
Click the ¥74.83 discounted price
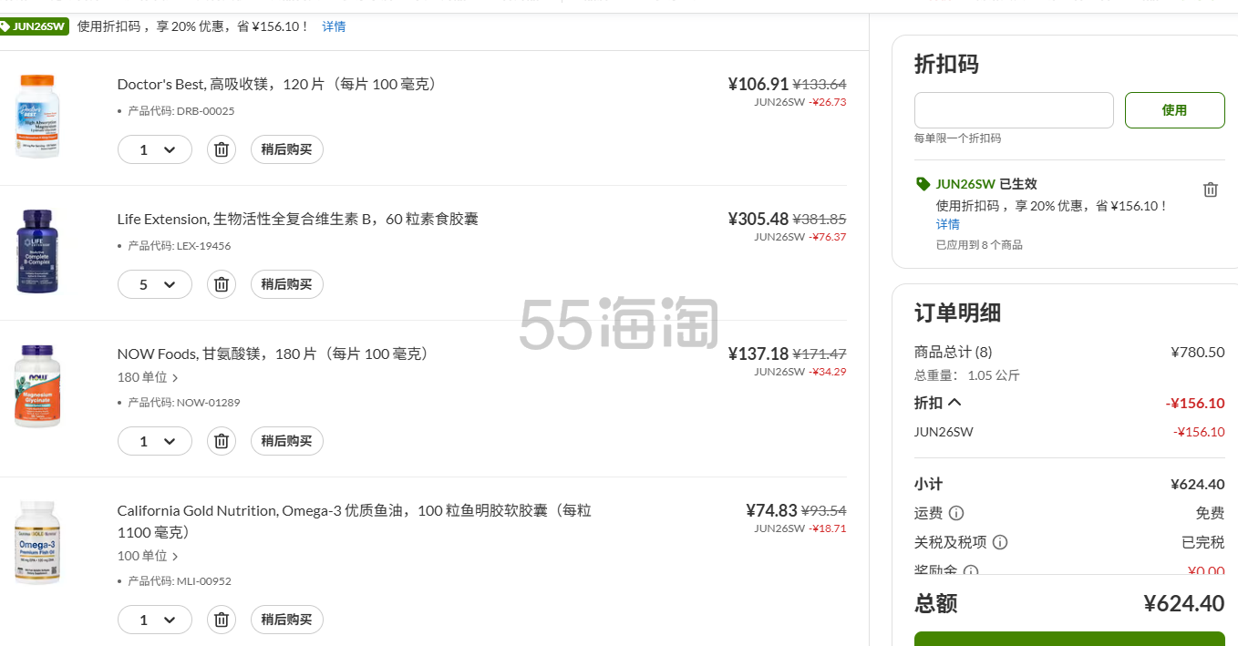pyautogui.click(x=771, y=510)
